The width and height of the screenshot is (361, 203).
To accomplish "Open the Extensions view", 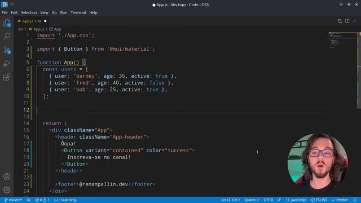I will [7, 77].
